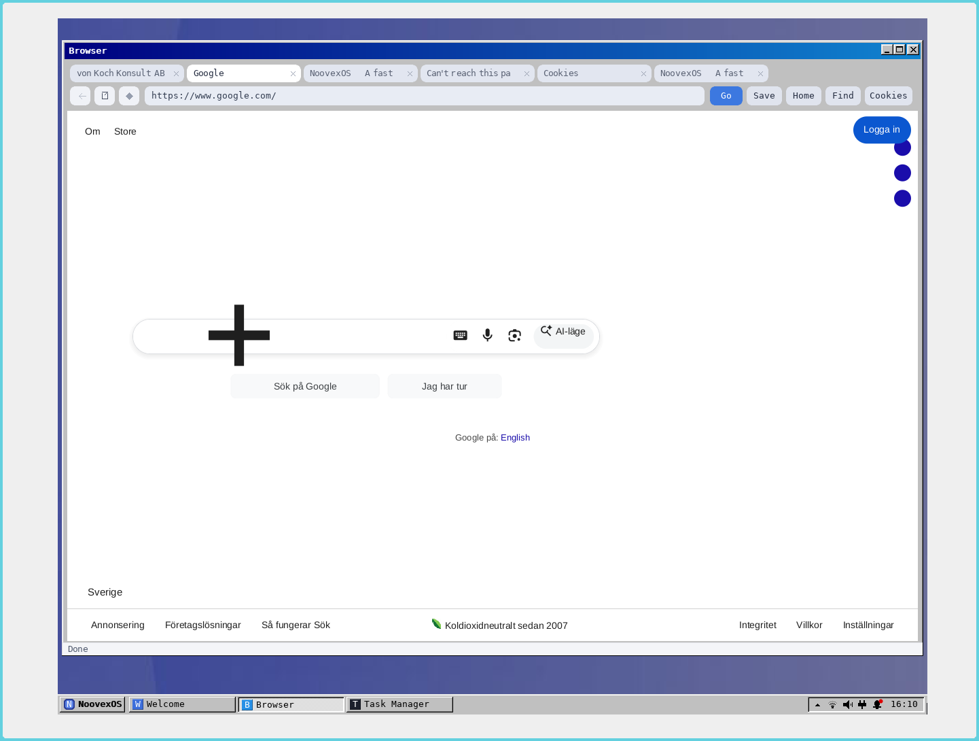The height and width of the screenshot is (741, 979).
Task: Click the blue Go button
Action: click(x=726, y=96)
